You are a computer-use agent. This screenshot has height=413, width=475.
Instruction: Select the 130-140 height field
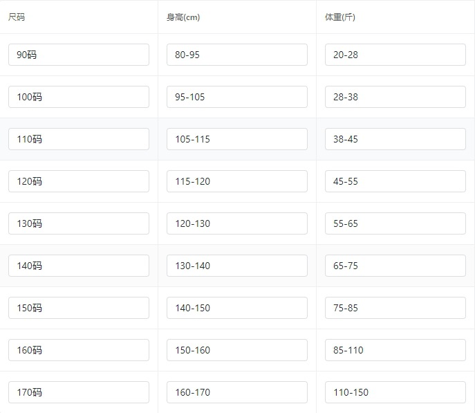tap(237, 266)
